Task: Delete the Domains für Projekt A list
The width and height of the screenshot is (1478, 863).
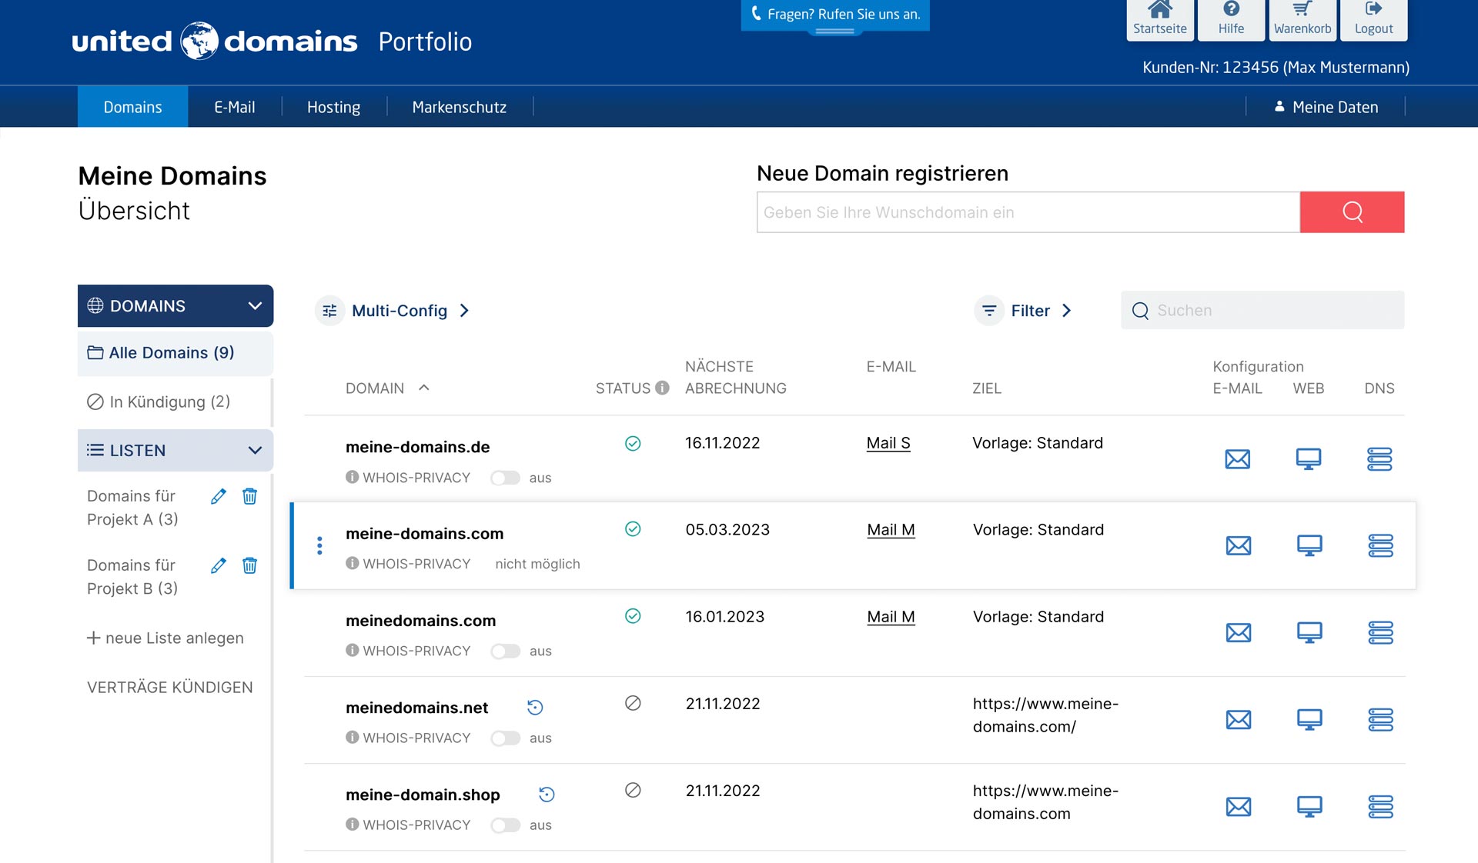Action: 249,496
